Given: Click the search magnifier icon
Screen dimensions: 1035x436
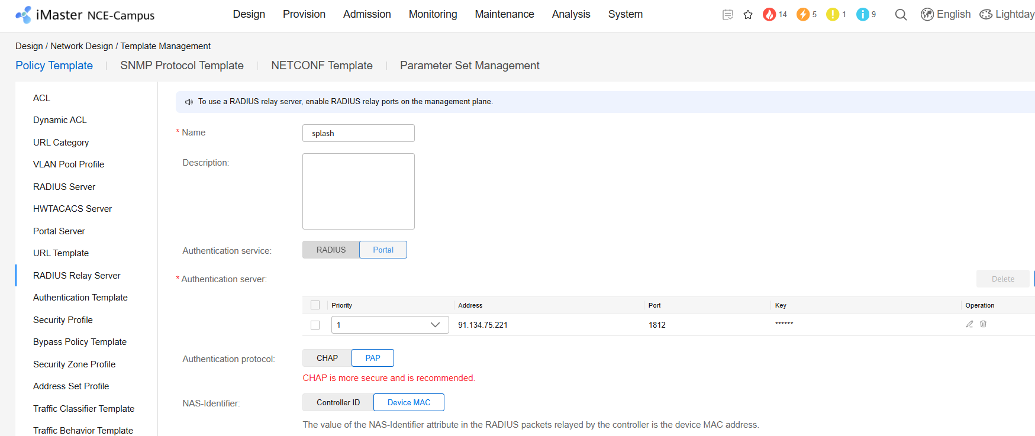Looking at the screenshot, I should point(901,15).
